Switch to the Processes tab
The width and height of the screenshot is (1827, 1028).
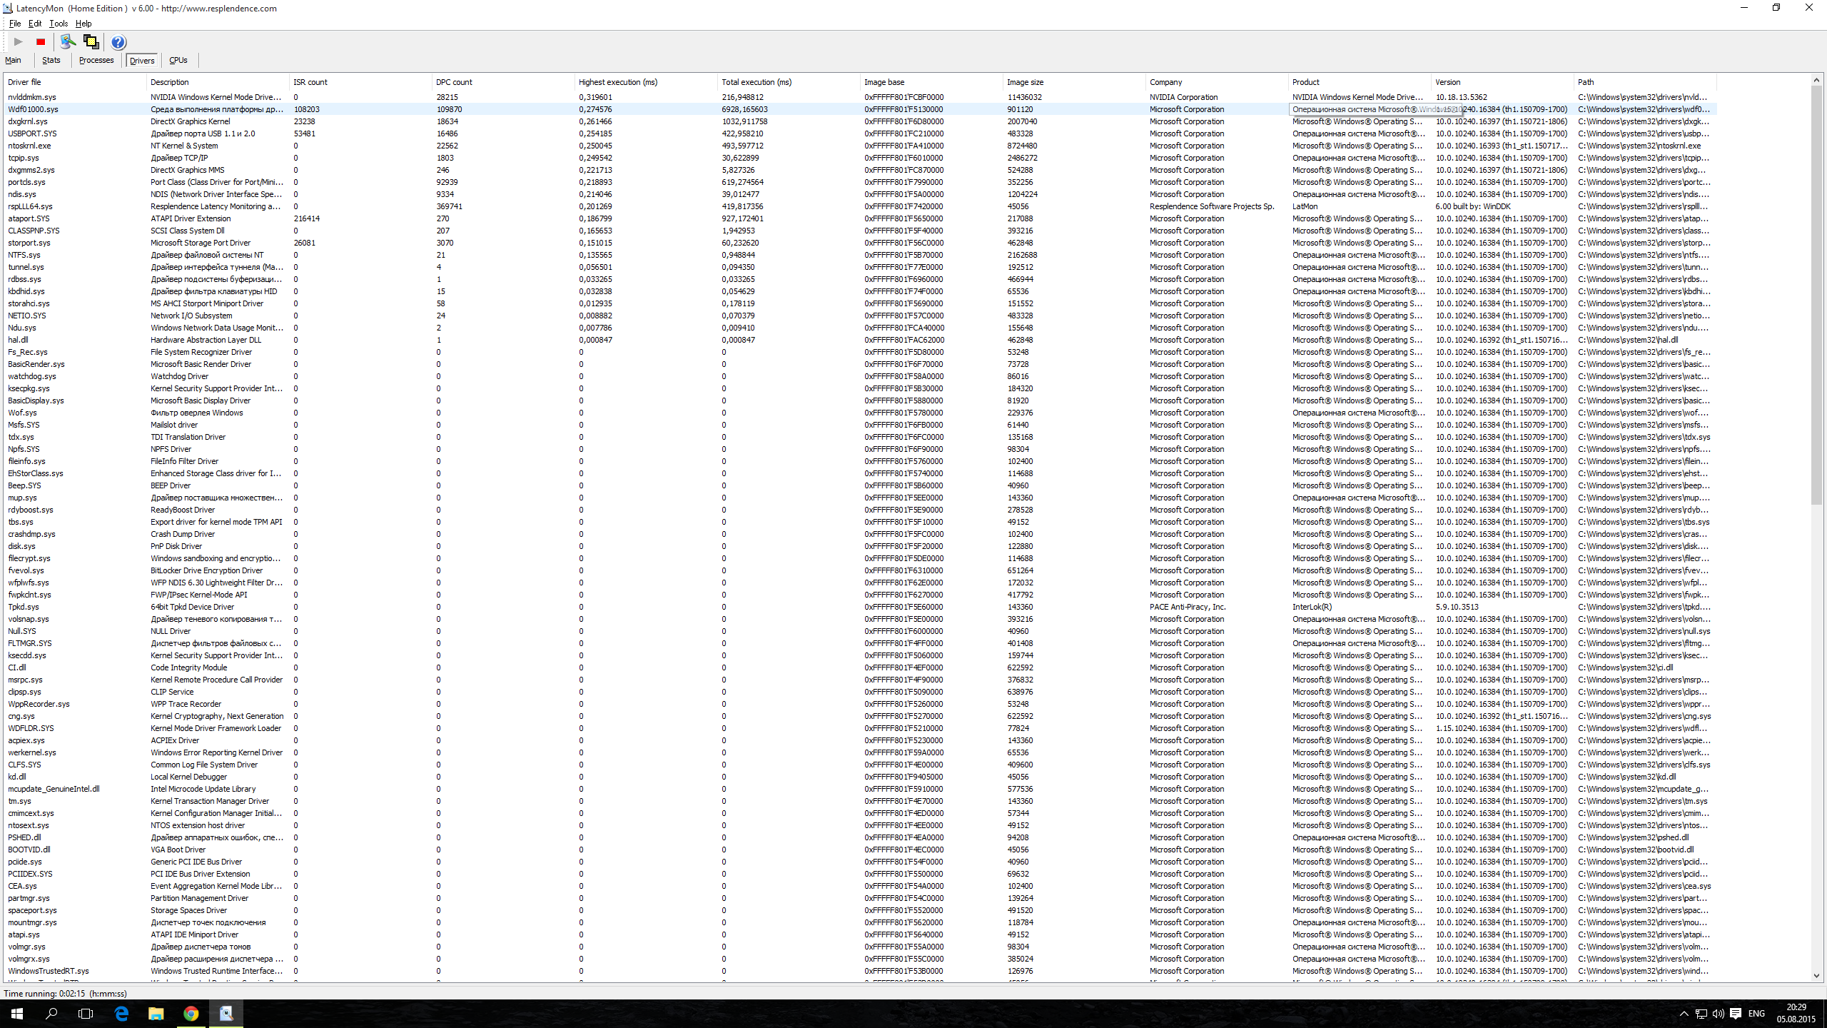pyautogui.click(x=96, y=61)
